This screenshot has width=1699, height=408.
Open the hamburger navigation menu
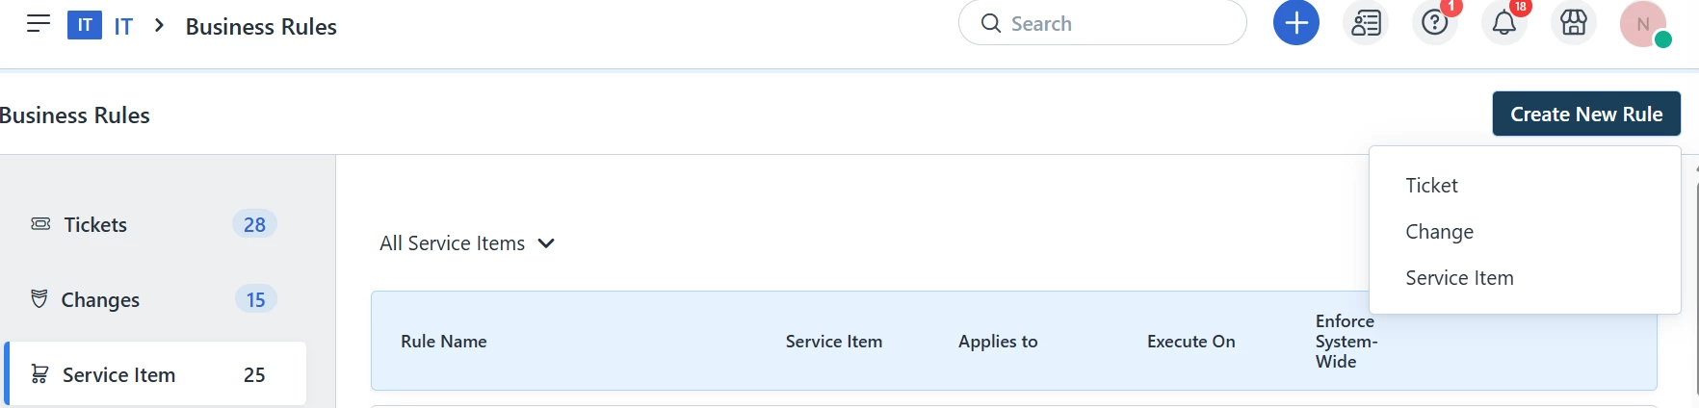(39, 24)
